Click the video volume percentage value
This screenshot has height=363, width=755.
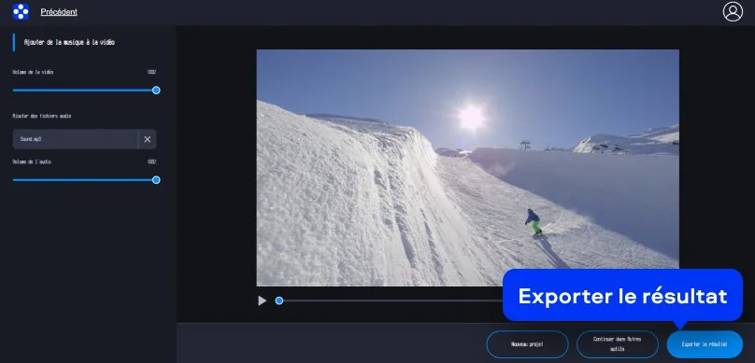pos(151,72)
